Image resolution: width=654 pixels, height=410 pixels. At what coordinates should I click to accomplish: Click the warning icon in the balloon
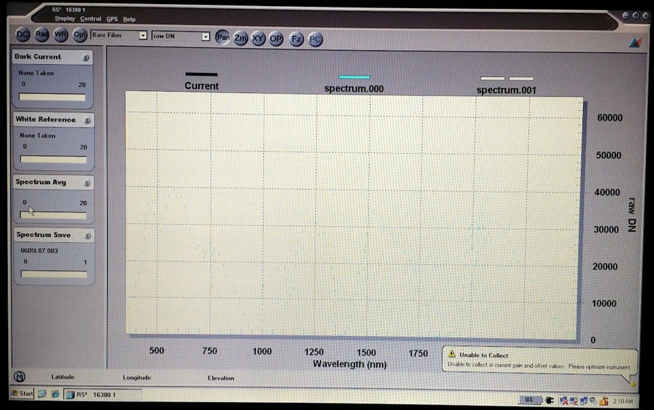[x=452, y=354]
